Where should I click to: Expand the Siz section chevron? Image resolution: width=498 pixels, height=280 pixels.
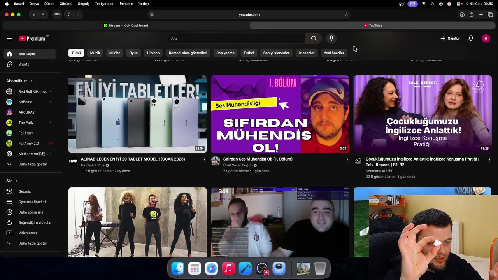[16, 181]
